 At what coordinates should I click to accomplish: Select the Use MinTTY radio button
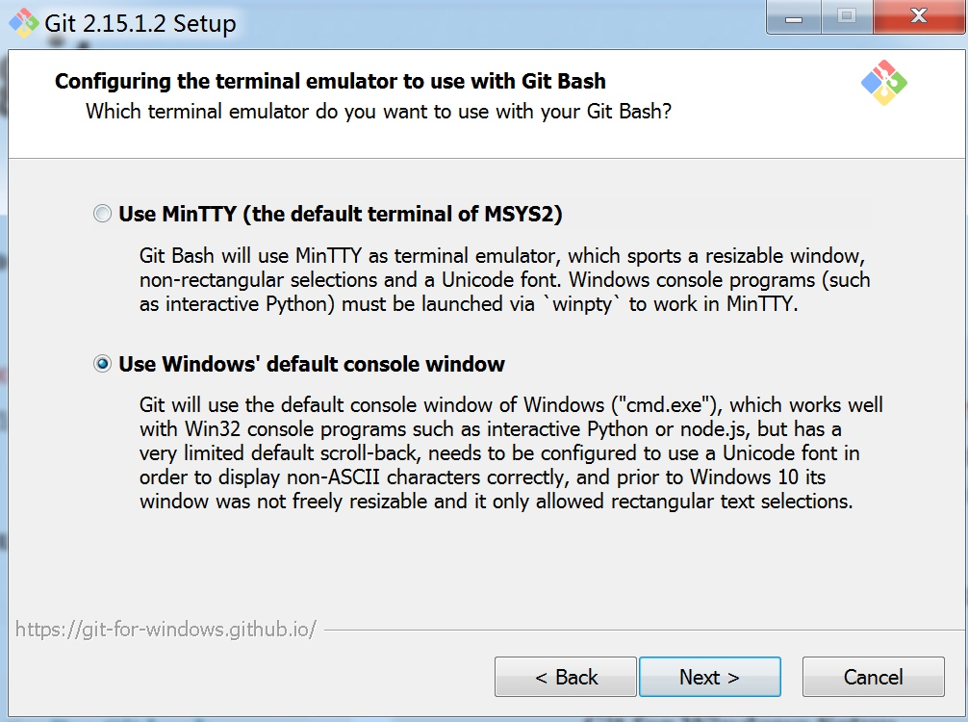(x=103, y=214)
